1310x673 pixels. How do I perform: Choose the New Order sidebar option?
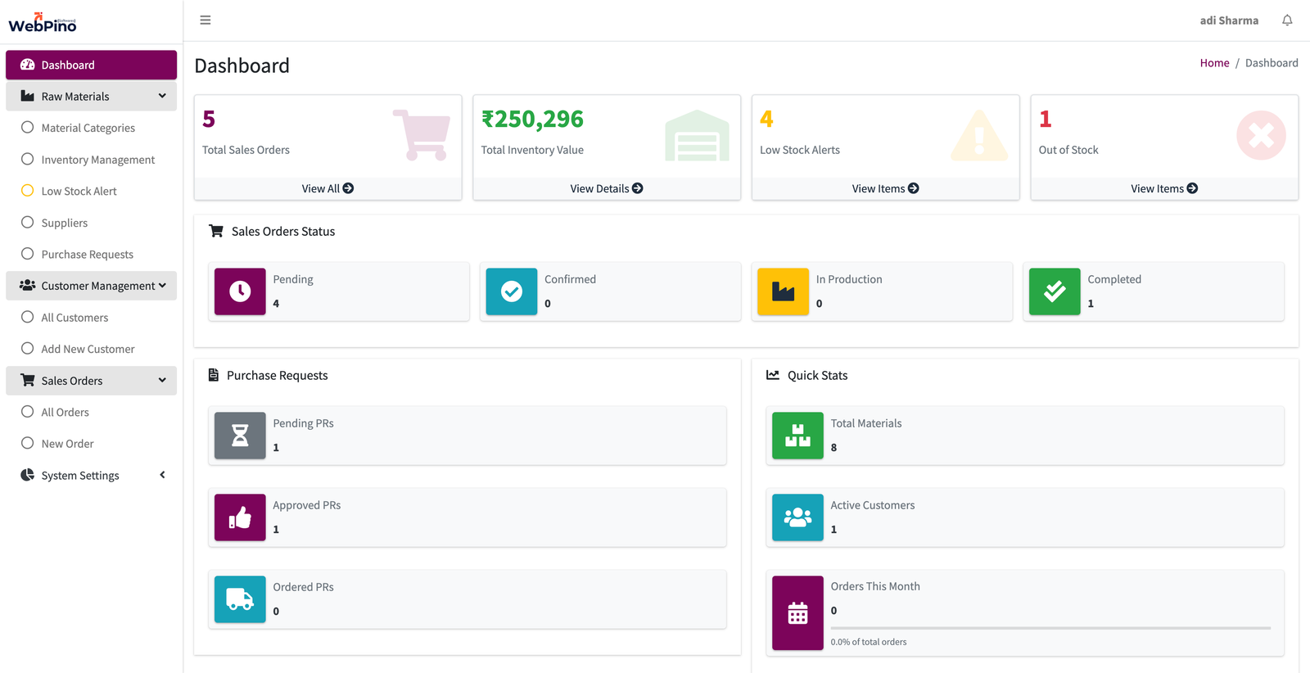click(67, 444)
